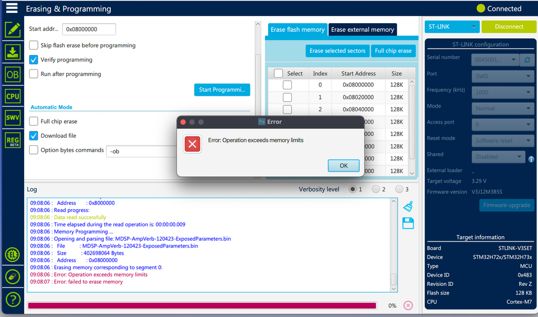Click the Index column header

320,73
